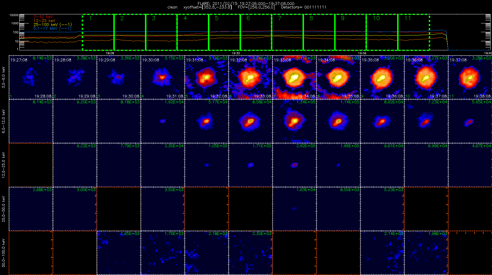Click the blue '0.1-17 MeV' legend entry
Image resolution: width=492 pixels, height=275 pixels.
pos(52,28)
